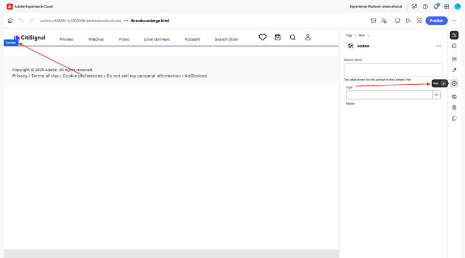
Task: Click the copy dashed-square icon in right rail
Action: 454,118
